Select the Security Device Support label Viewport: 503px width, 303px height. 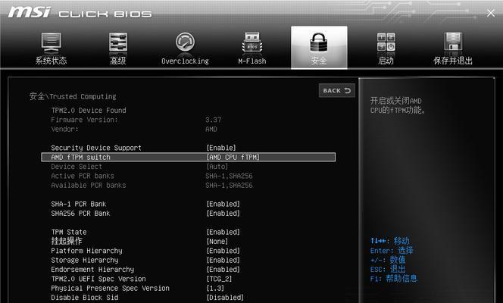(96, 148)
